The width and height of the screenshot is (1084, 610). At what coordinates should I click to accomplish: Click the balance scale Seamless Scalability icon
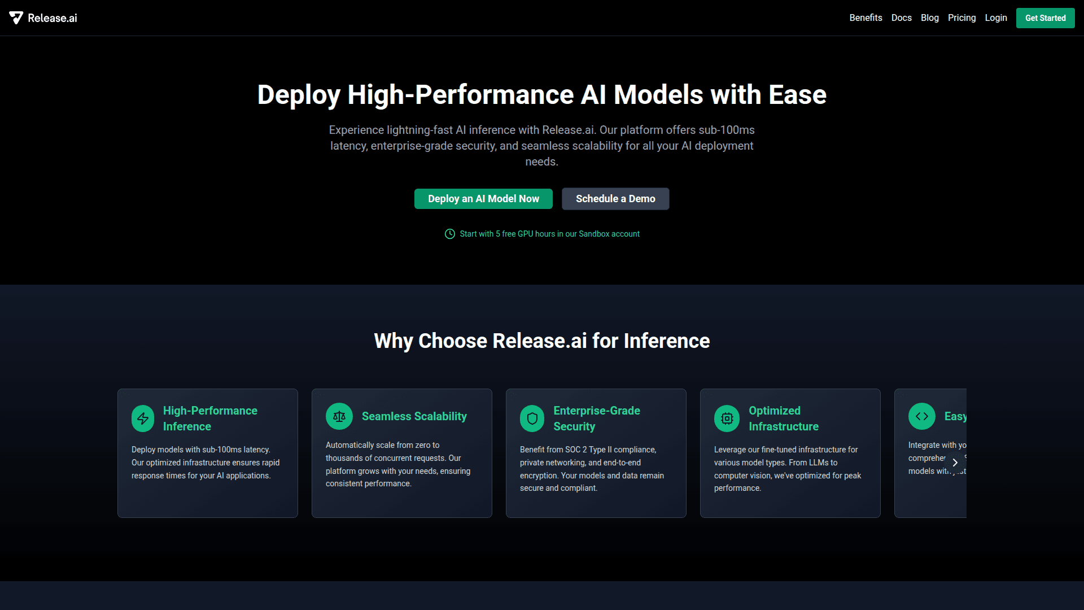(339, 416)
